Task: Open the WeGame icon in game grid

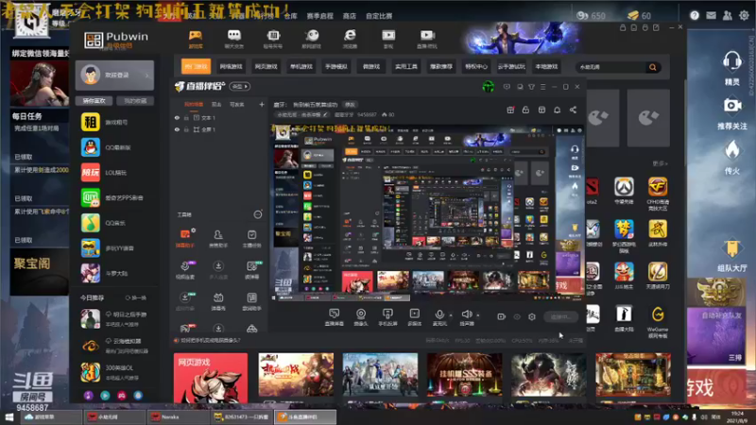Action: 658,315
